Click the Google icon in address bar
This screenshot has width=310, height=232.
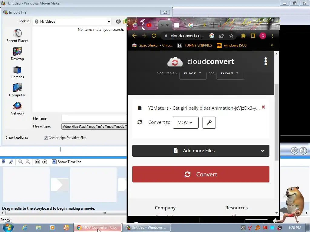(212, 36)
